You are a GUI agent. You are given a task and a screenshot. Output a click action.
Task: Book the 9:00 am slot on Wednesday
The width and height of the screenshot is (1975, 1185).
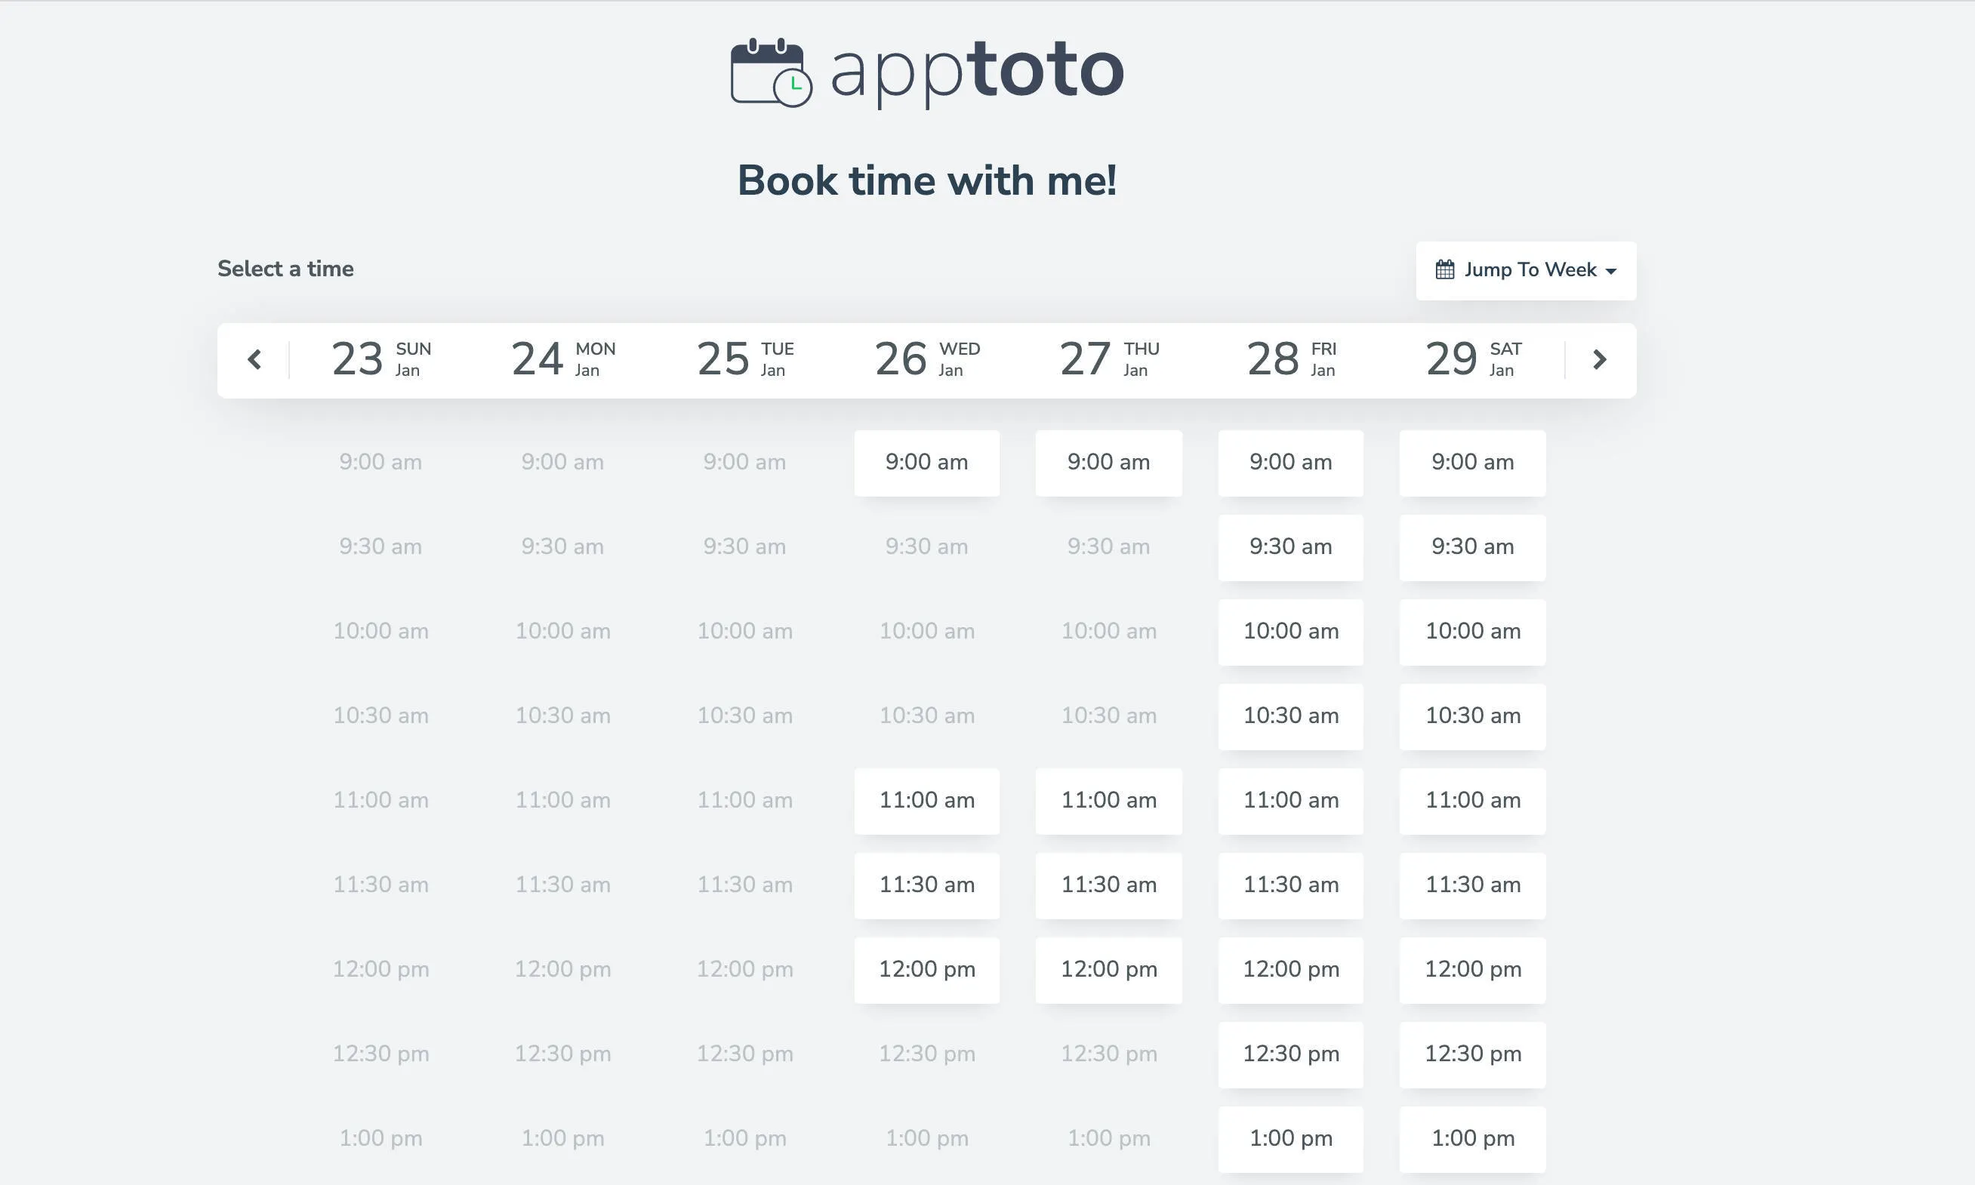click(x=926, y=463)
